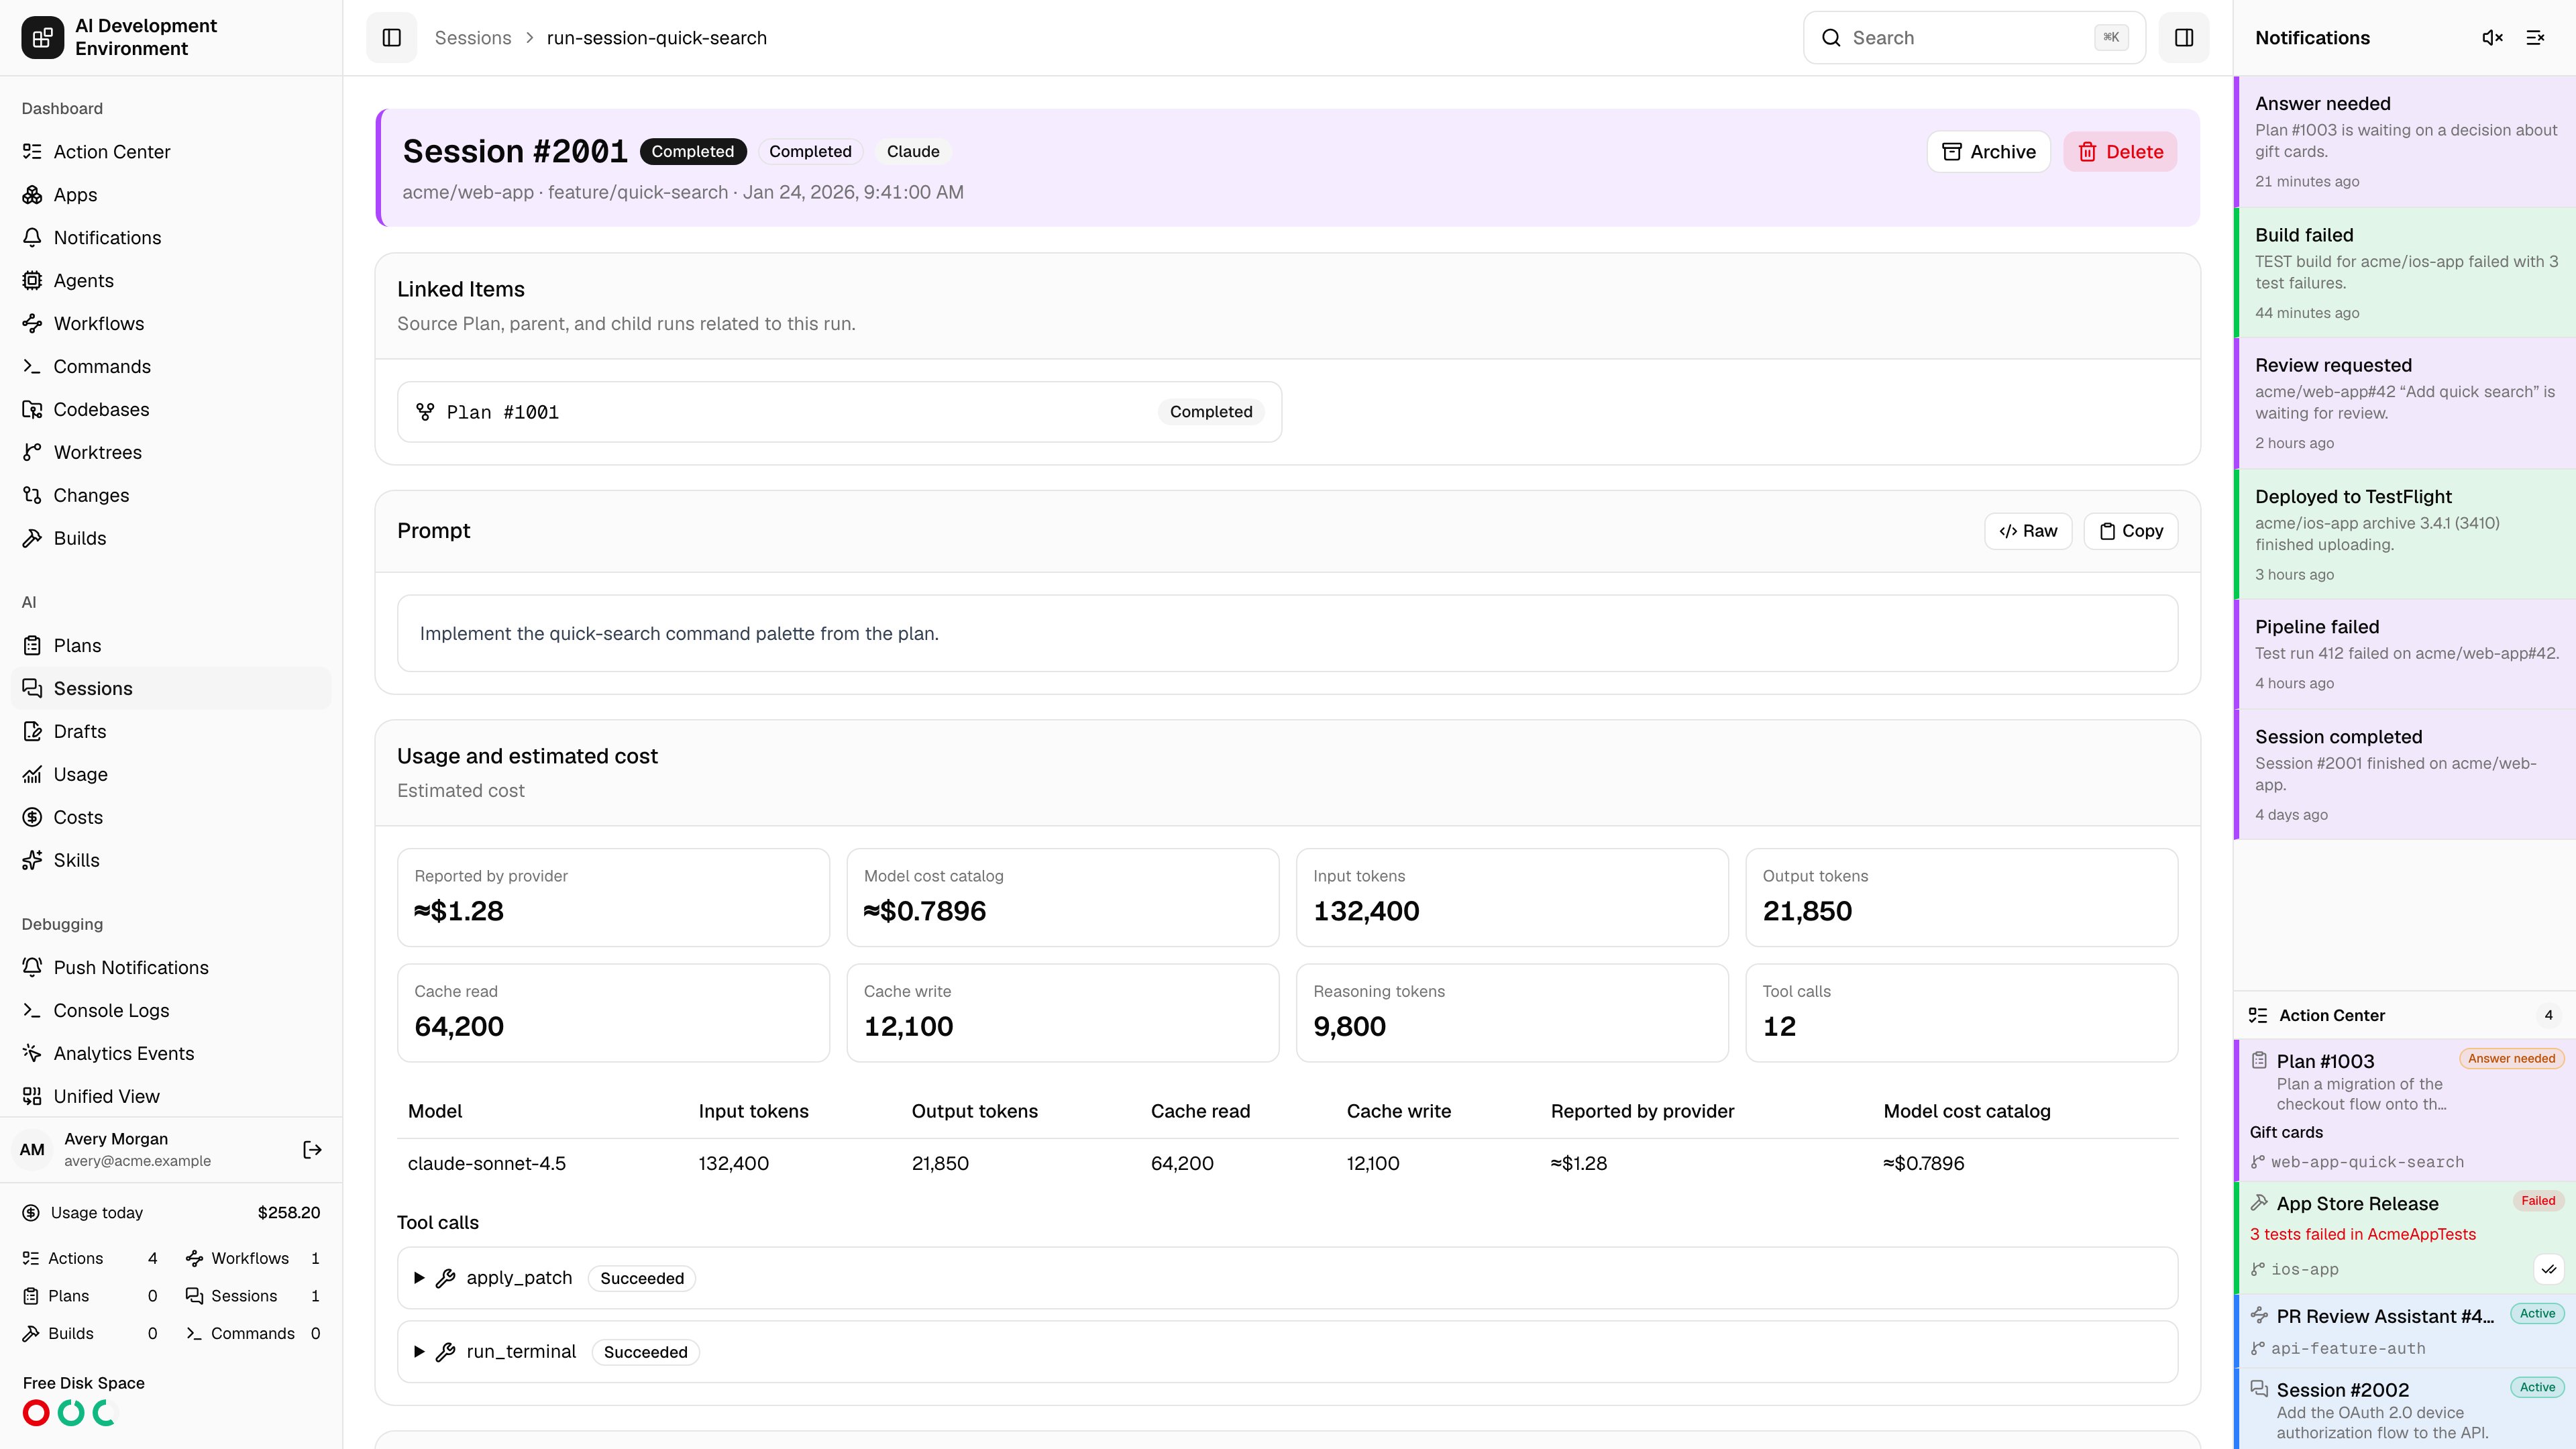Image resolution: width=2576 pixels, height=1449 pixels.
Task: Click the Codebases sidebar icon
Action: pos(32,410)
